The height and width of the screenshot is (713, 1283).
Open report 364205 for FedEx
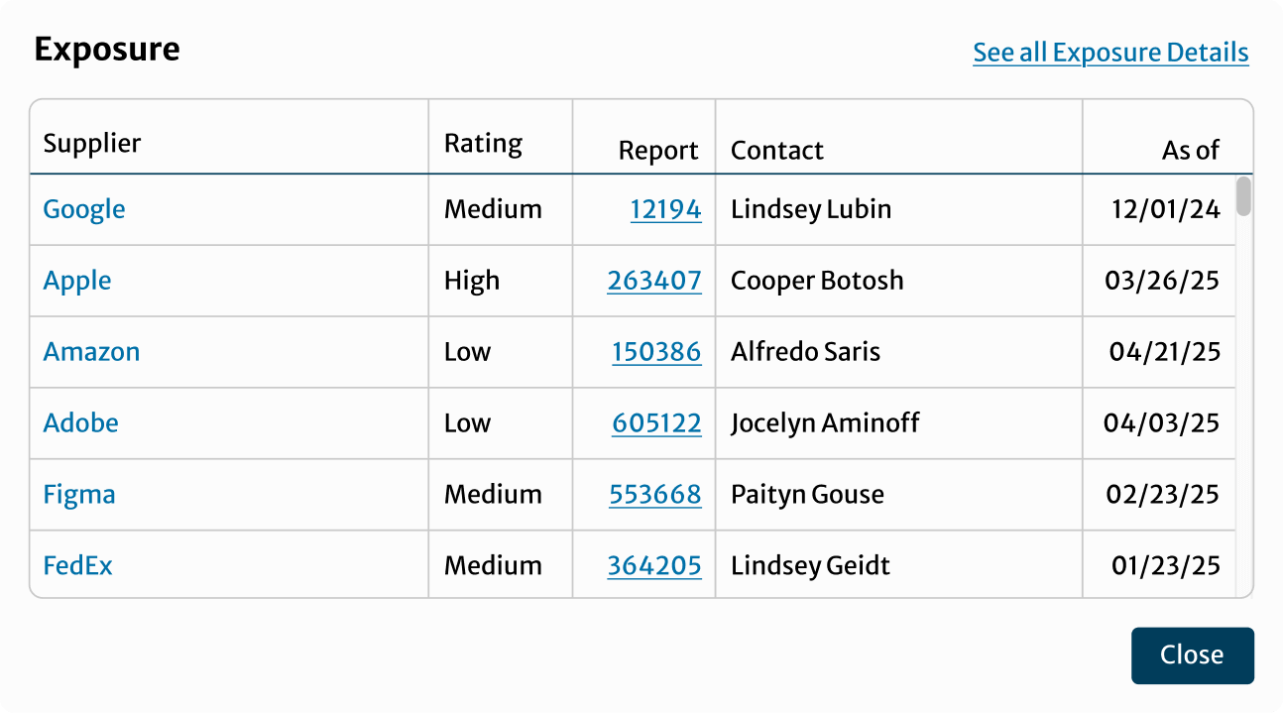point(655,564)
